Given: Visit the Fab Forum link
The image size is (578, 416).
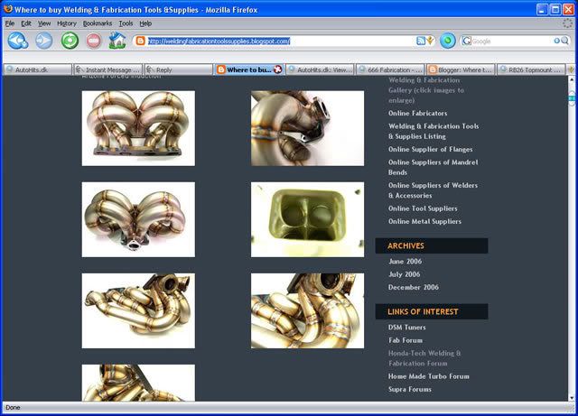Looking at the screenshot, I should pos(406,340).
